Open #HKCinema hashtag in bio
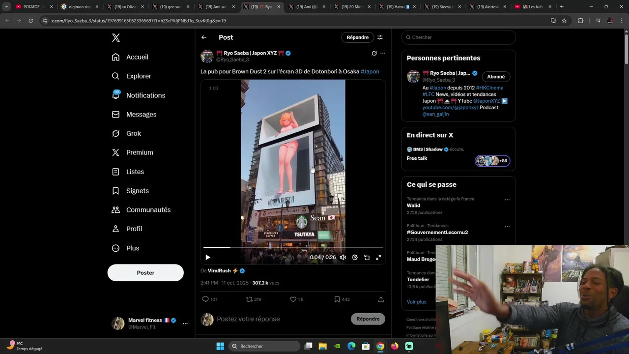629x354 pixels. coord(489,88)
